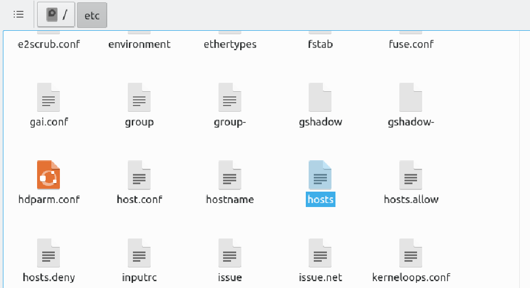
Task: Click the inputrc file name label
Action: click(x=139, y=278)
